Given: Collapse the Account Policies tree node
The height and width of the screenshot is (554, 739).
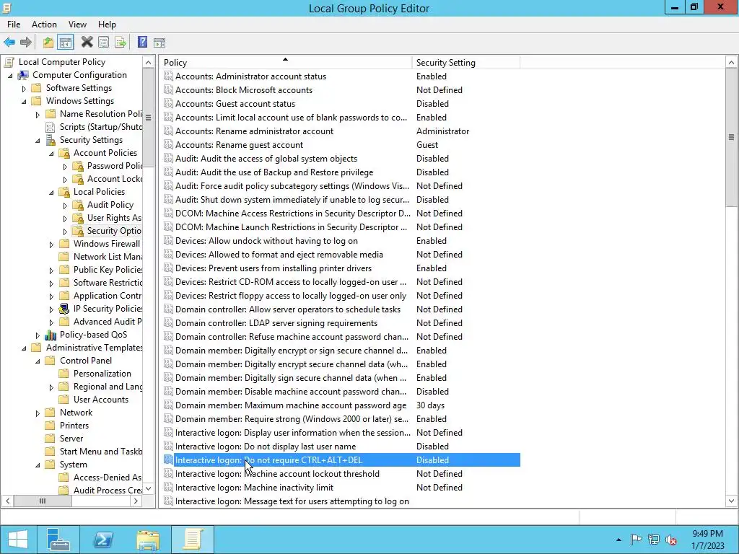Looking at the screenshot, I should point(51,153).
